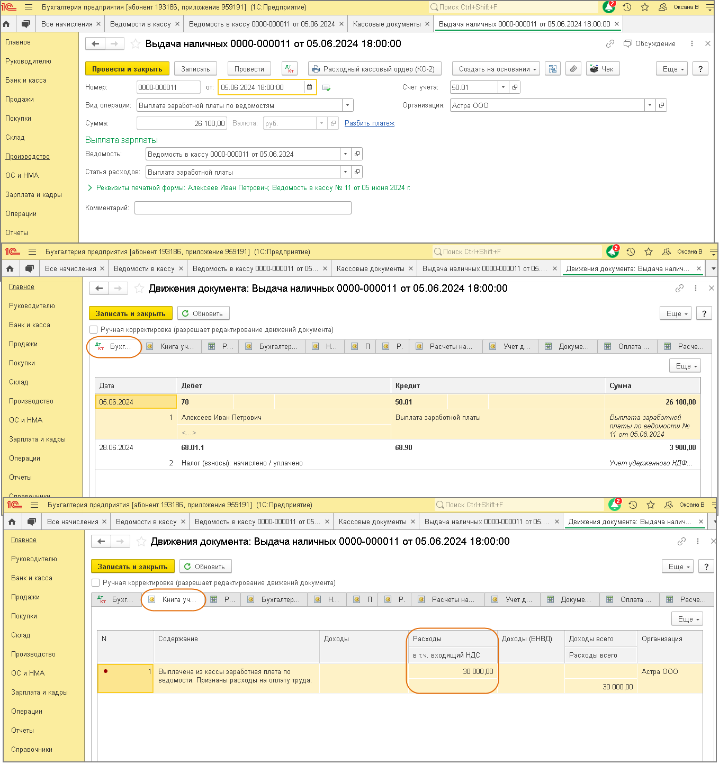
Task: Click the Номер field 0000-000011
Action: click(168, 87)
